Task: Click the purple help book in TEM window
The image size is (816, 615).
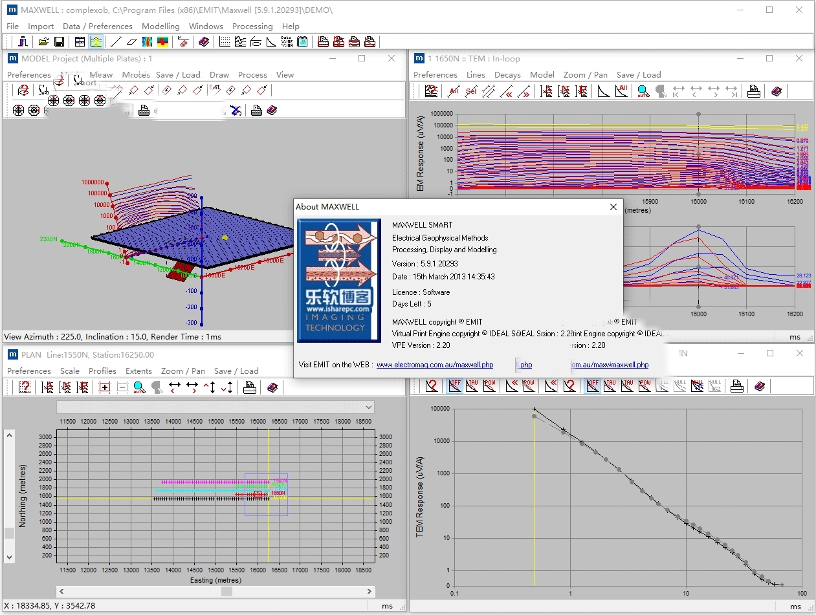Action: [777, 91]
